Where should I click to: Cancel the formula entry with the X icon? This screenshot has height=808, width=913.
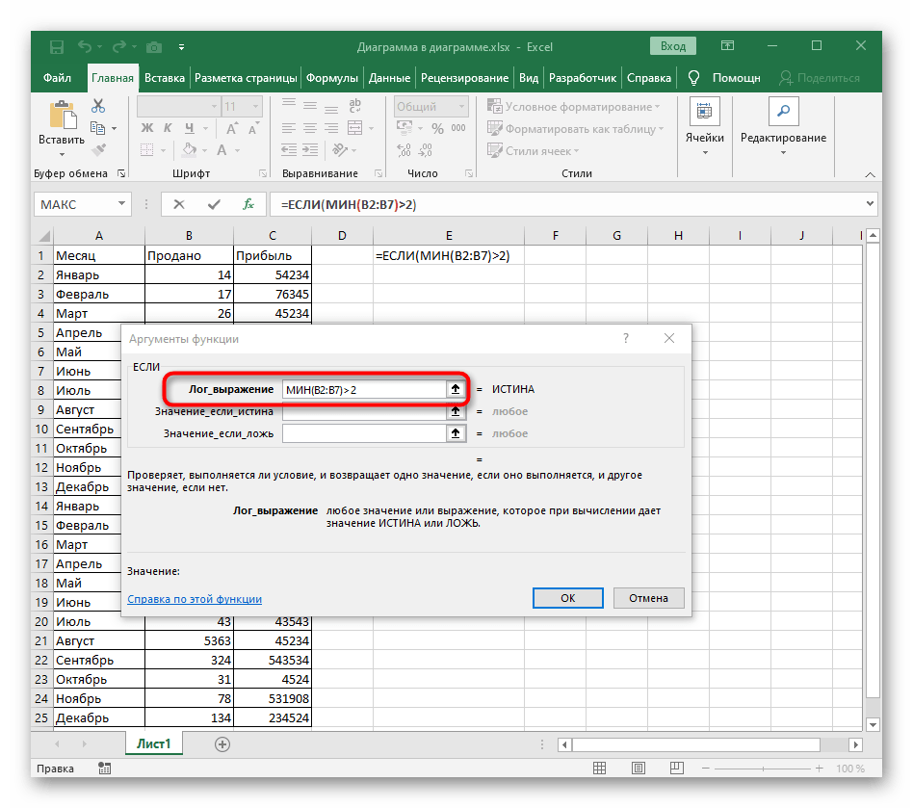(x=179, y=204)
